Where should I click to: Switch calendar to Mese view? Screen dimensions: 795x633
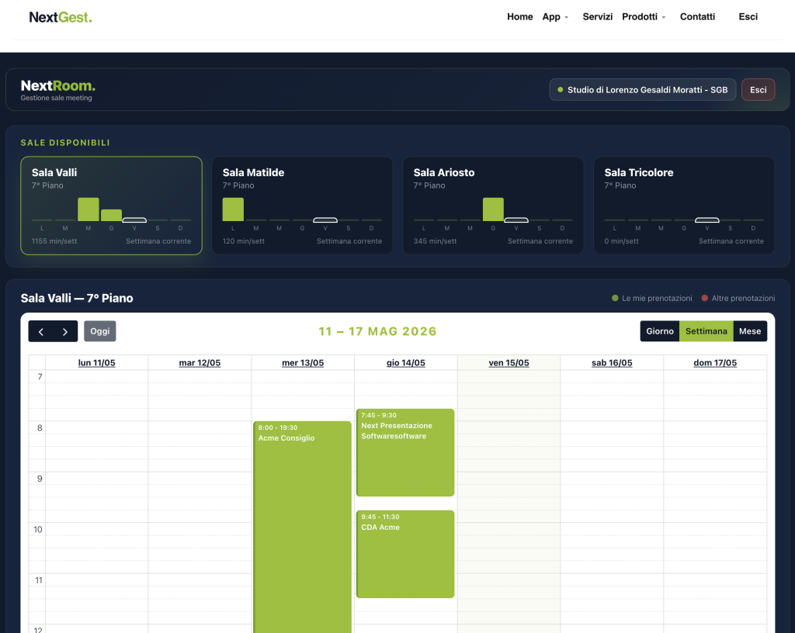click(750, 331)
